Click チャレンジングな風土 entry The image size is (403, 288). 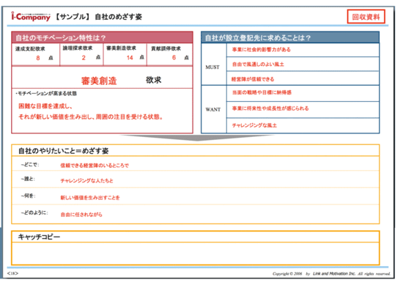click(x=254, y=125)
